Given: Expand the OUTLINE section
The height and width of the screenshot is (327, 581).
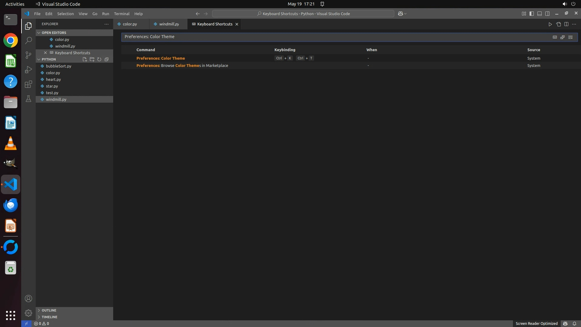Looking at the screenshot, I should 49,310.
